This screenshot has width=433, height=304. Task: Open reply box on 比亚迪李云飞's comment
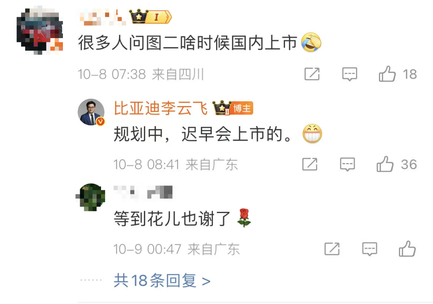347,164
